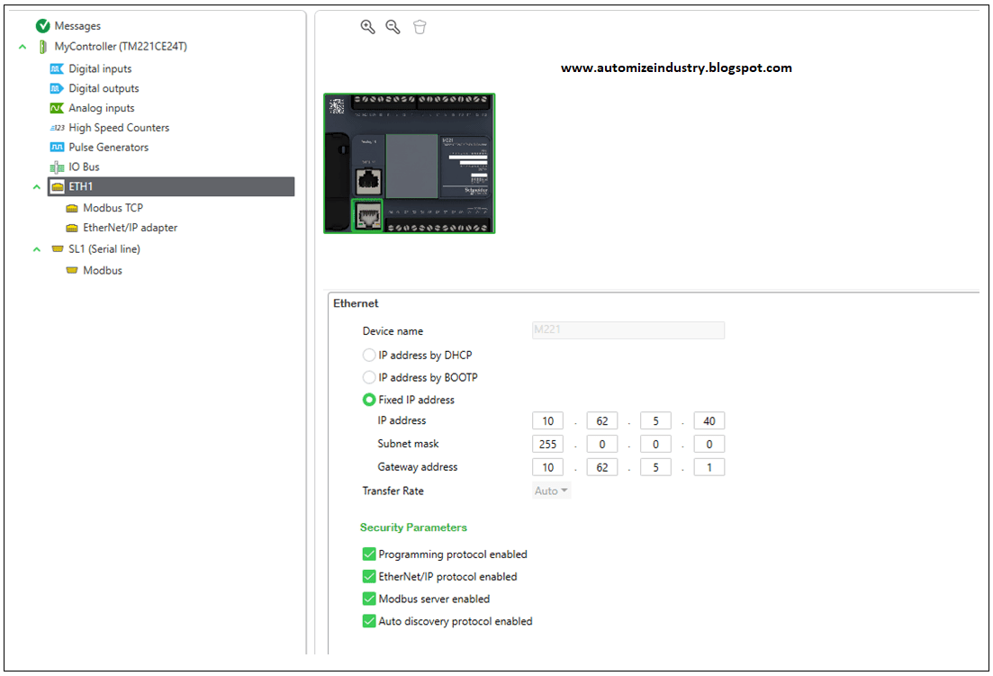The height and width of the screenshot is (676, 993).
Task: Open EtherNet/IP adapter settings
Action: pos(130,227)
